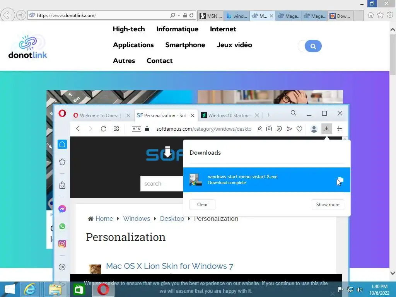Clear the Opera downloads list
The height and width of the screenshot is (297, 396).
[202, 205]
